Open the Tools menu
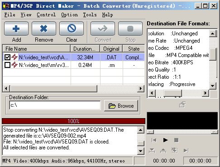Screen dimensions: 220x167 tap(90, 14)
